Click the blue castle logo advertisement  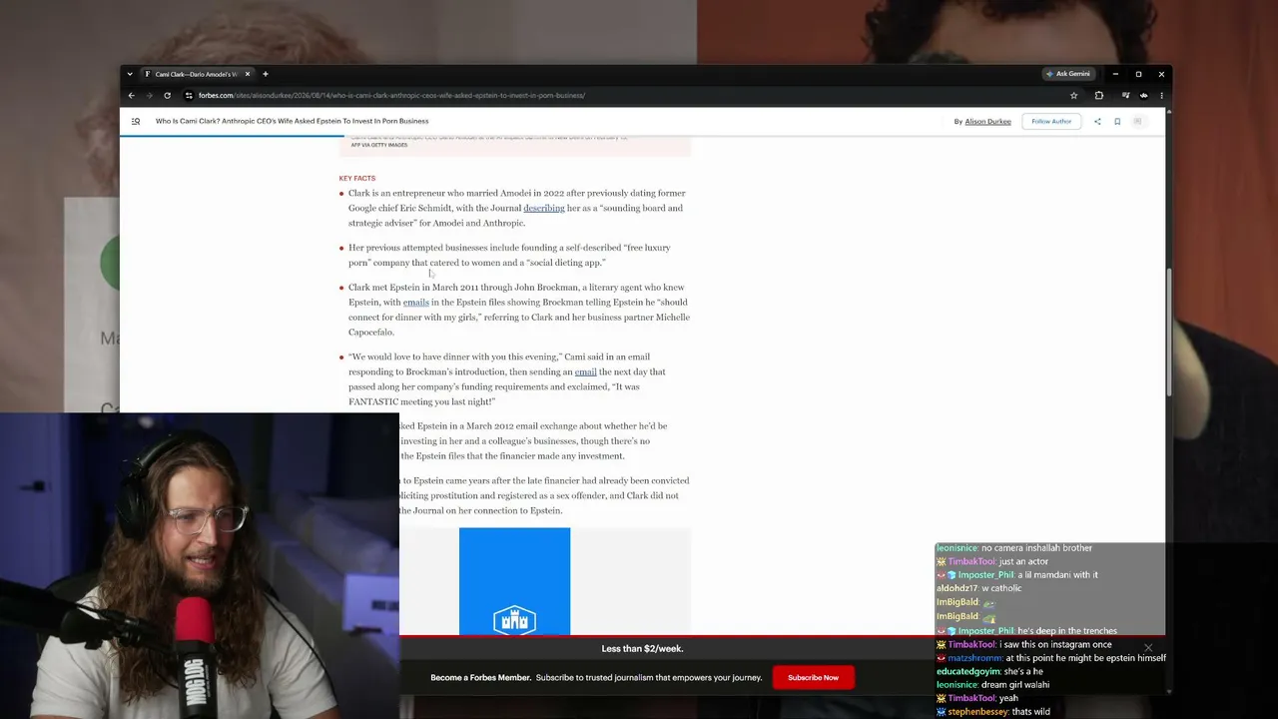[x=514, y=581]
